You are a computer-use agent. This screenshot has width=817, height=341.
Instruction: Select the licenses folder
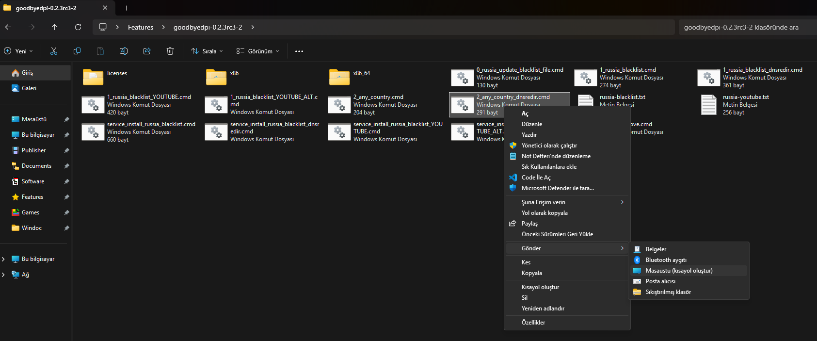pyautogui.click(x=105, y=77)
